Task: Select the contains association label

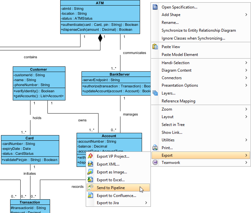Action: click(x=30, y=57)
